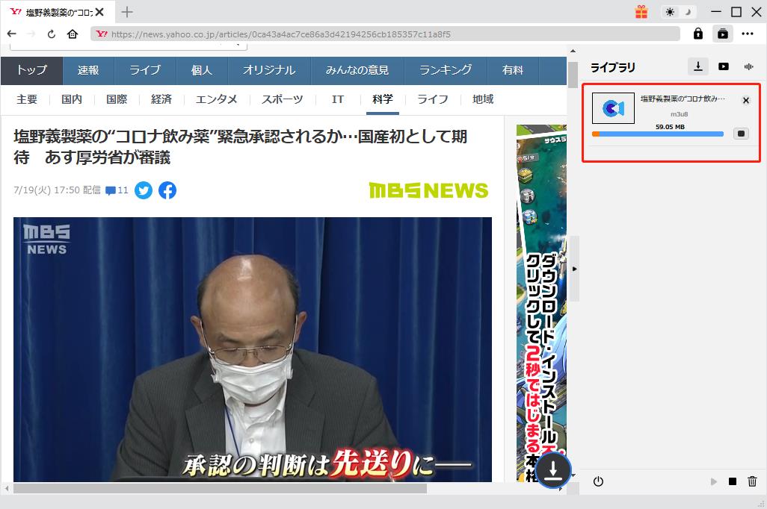Viewport: 767px width, 509px height.
Task: Show downloading list in Library panel
Action: [698, 66]
